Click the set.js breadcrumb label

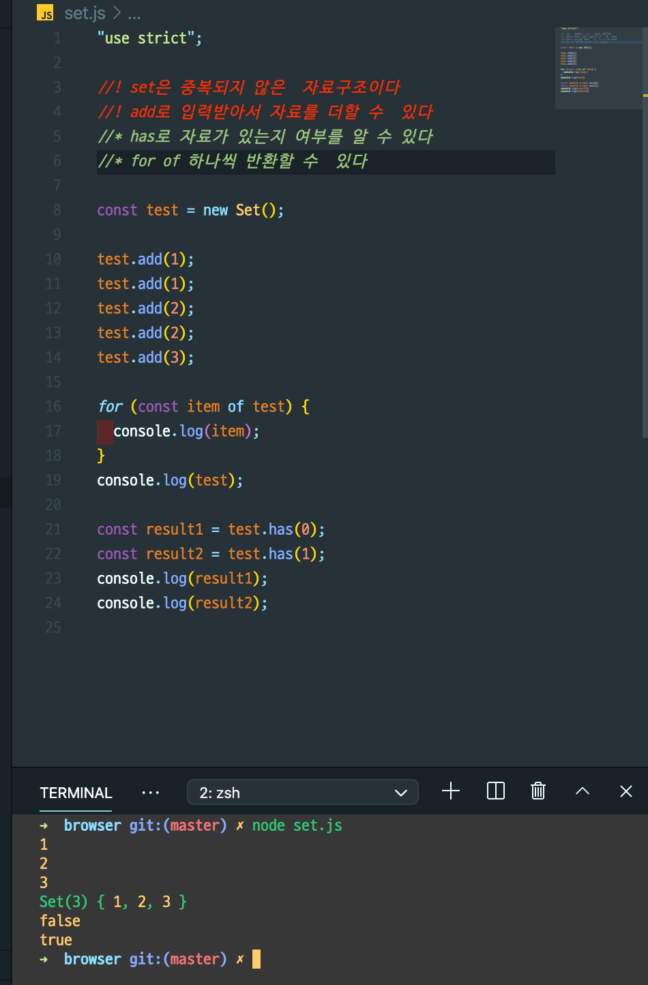85,14
